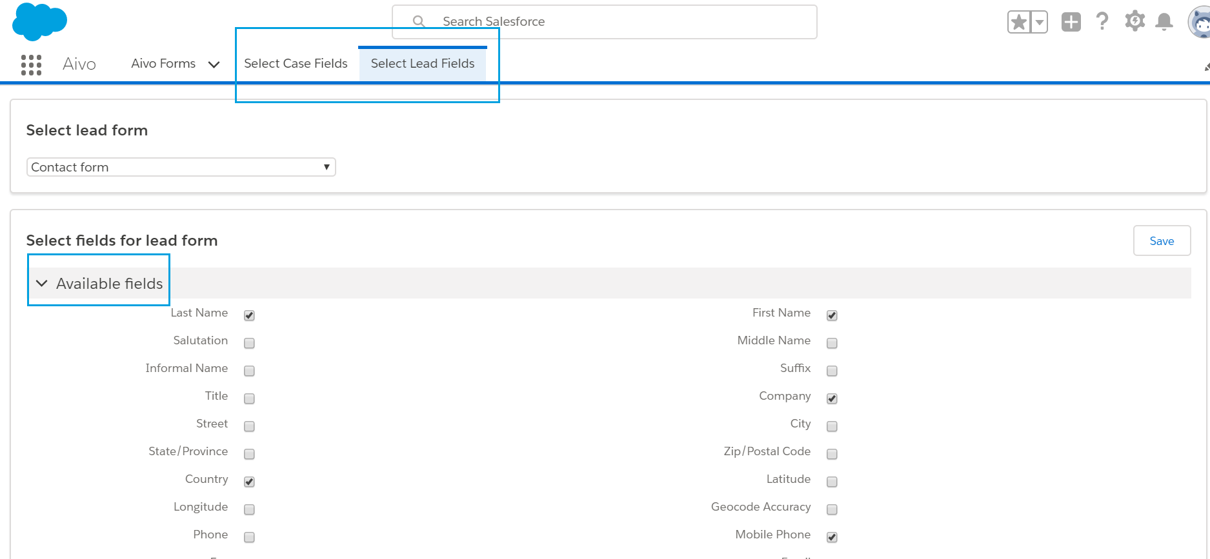Check the Suffix checkbox
Screen dimensions: 1210x559
tap(832, 371)
